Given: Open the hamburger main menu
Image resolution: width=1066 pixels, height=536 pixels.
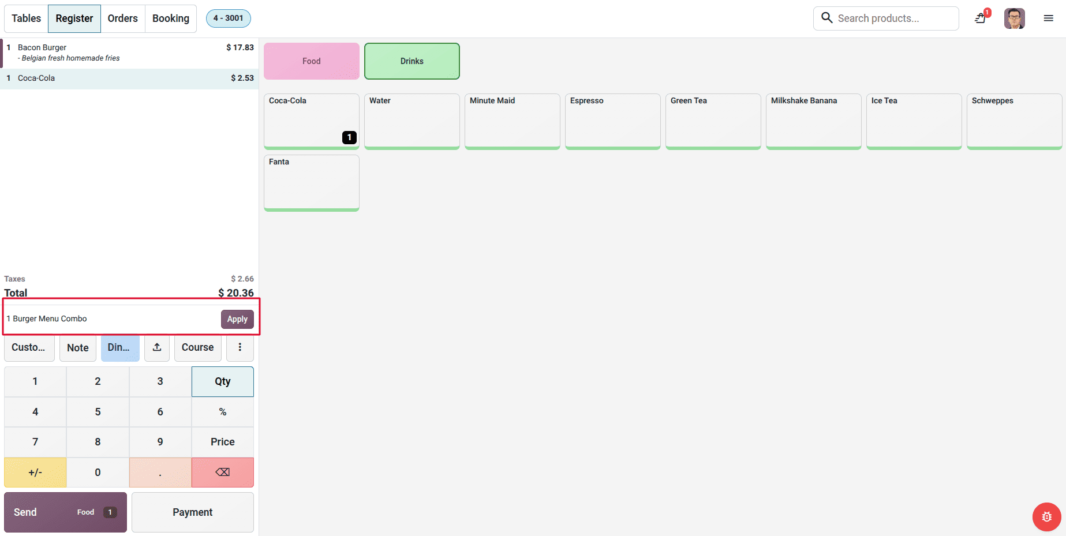Looking at the screenshot, I should (1049, 18).
